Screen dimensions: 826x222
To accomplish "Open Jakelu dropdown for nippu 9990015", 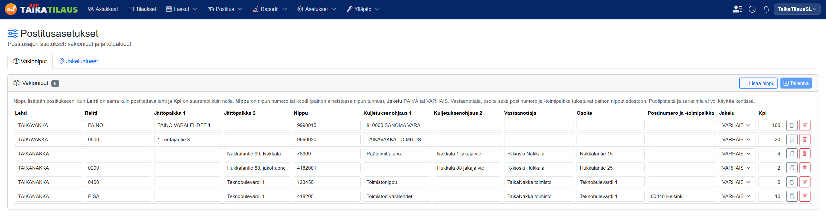I will coord(737,125).
